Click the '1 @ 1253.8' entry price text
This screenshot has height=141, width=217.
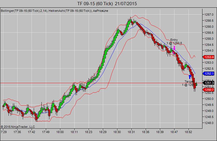pos(174,43)
